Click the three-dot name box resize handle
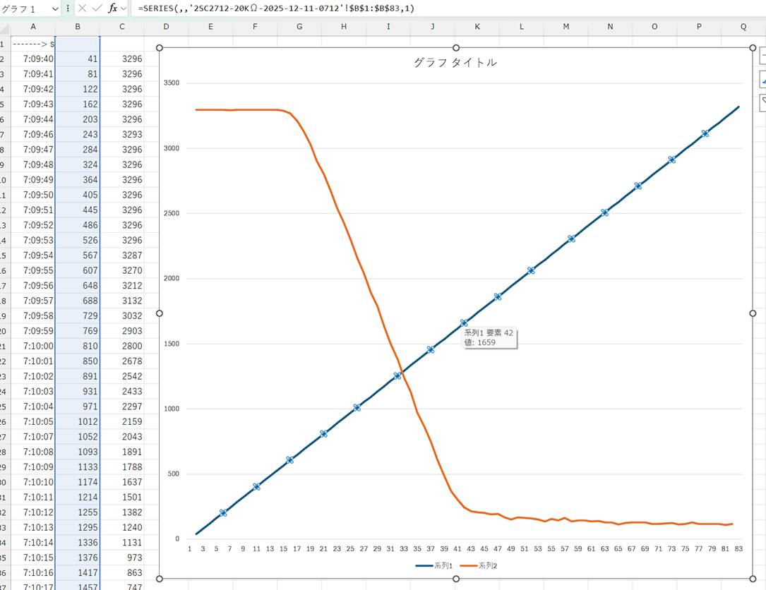766x590 pixels. [x=68, y=8]
